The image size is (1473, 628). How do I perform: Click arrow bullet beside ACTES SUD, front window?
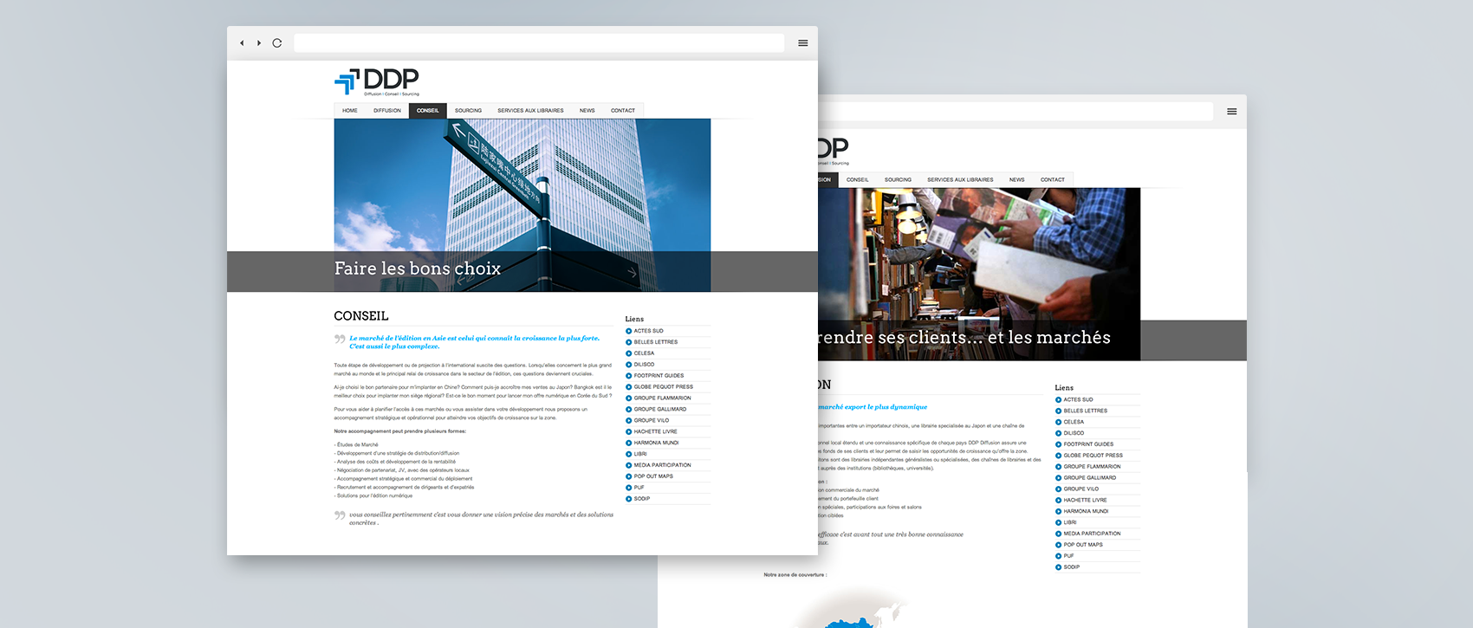tap(628, 331)
